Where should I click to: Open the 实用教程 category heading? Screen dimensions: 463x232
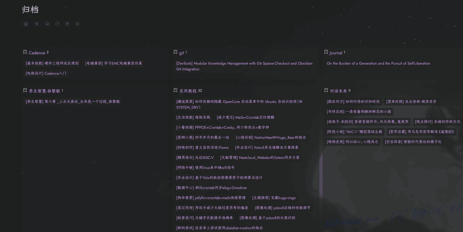click(188, 91)
